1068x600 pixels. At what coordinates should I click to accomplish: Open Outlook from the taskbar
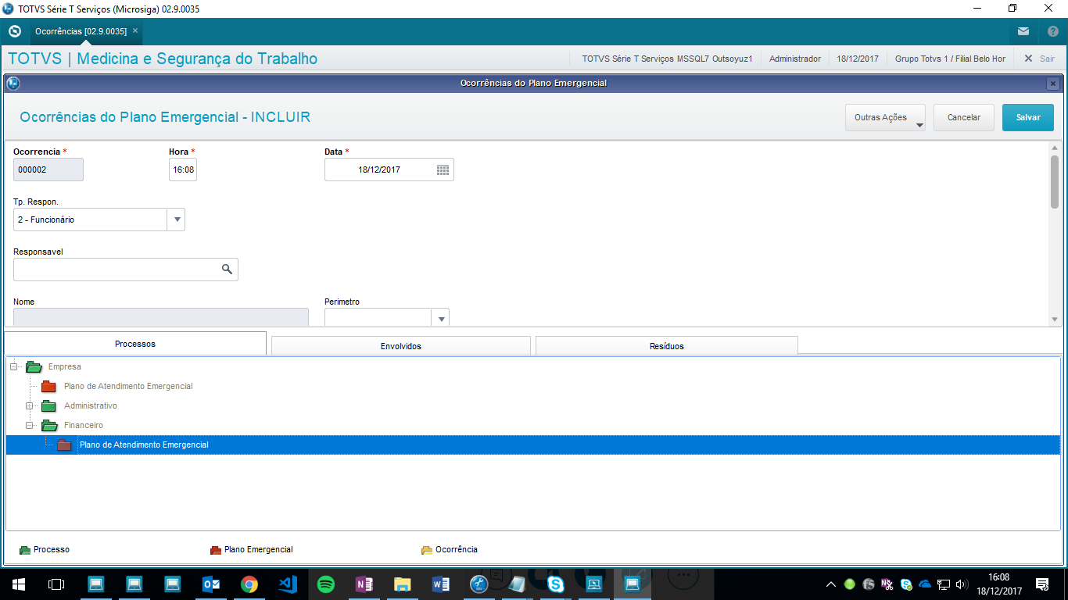[x=211, y=584]
